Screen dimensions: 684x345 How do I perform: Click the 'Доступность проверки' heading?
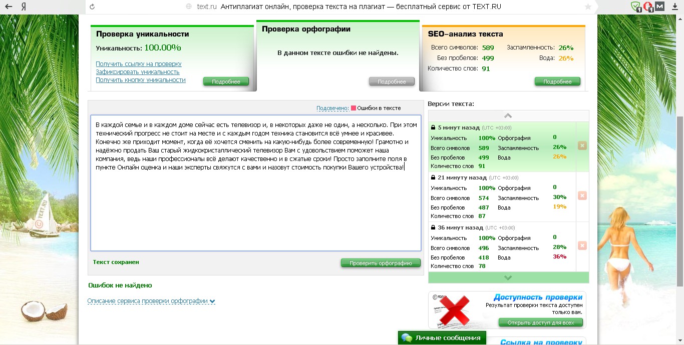tap(538, 297)
